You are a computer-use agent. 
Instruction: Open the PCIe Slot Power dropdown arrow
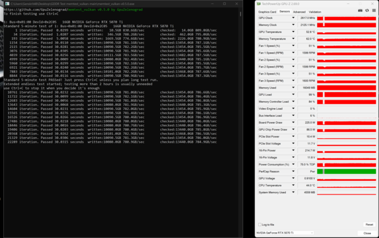click(293, 136)
